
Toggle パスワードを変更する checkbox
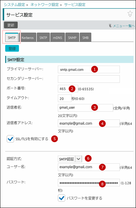pos(62,198)
